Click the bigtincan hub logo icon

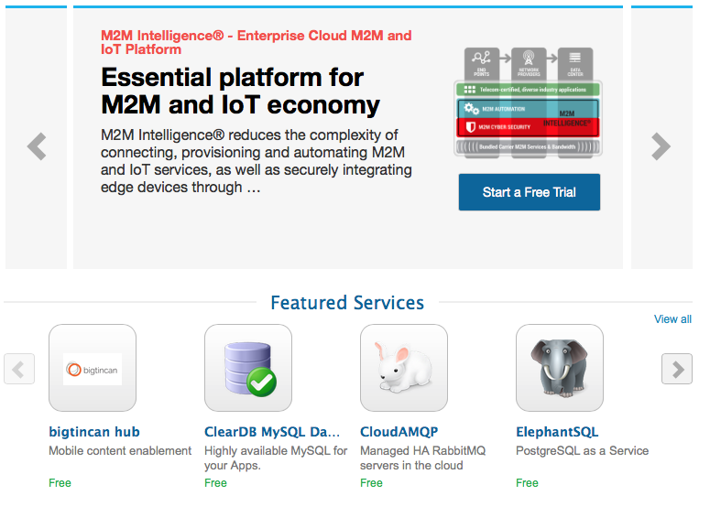point(93,368)
